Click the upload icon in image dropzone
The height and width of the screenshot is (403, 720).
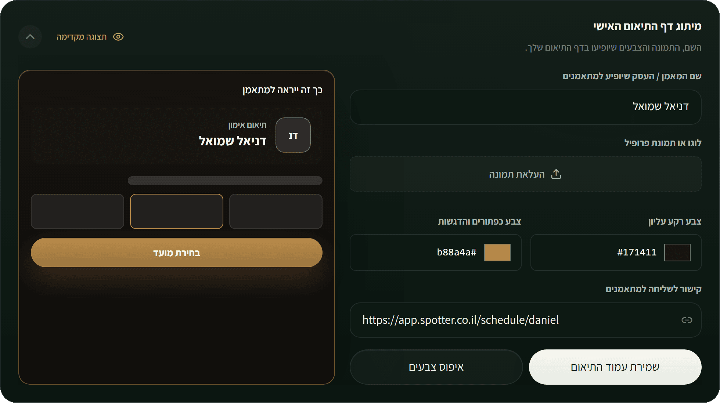click(x=556, y=174)
